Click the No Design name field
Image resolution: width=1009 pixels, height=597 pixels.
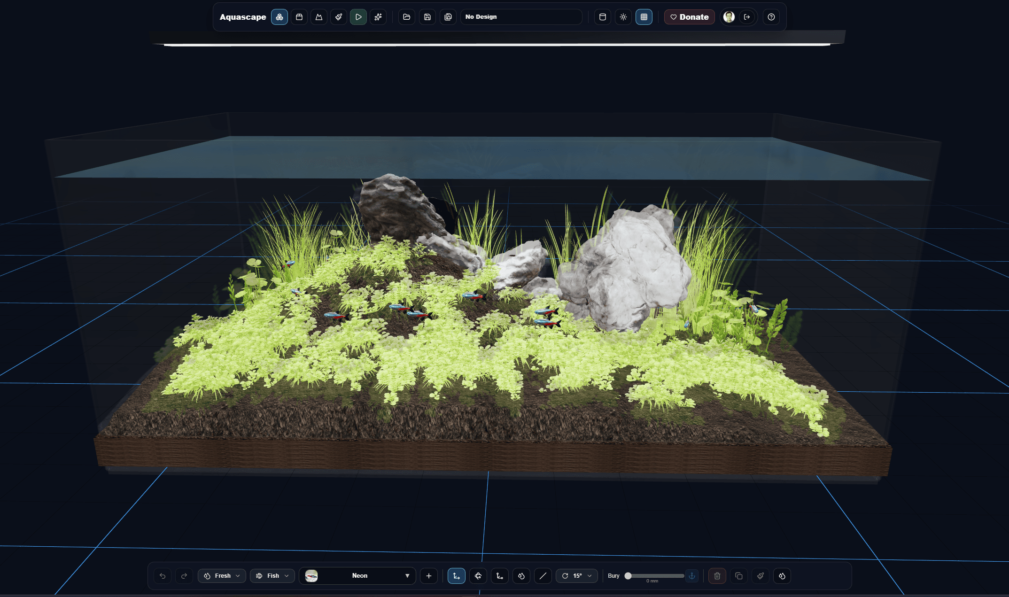click(521, 17)
